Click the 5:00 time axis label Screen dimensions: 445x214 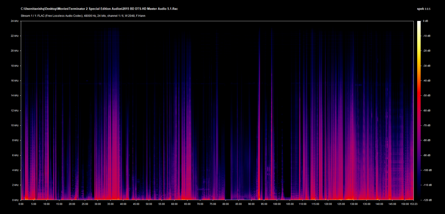click(34, 204)
